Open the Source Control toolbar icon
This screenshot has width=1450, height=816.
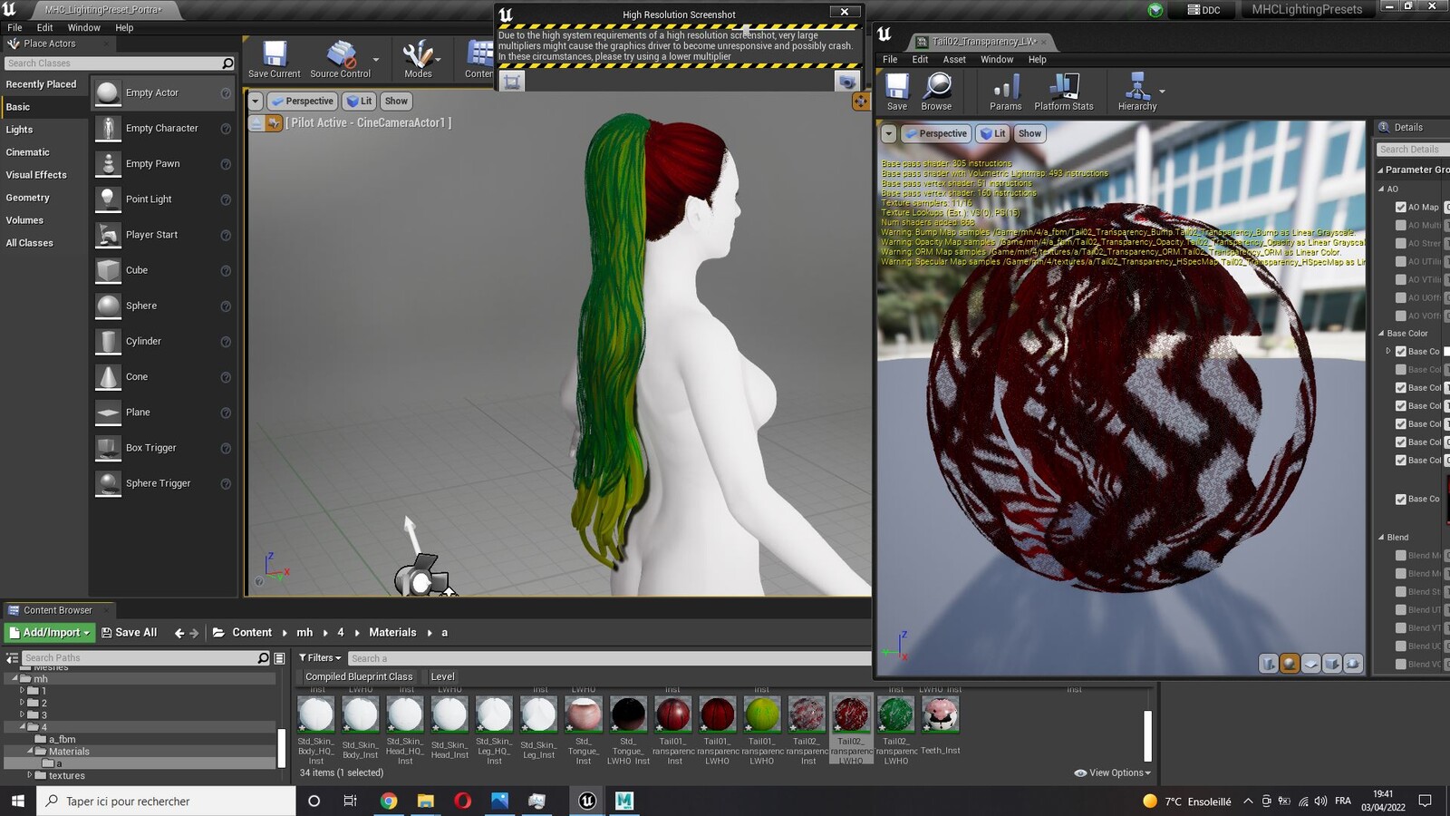click(x=340, y=60)
